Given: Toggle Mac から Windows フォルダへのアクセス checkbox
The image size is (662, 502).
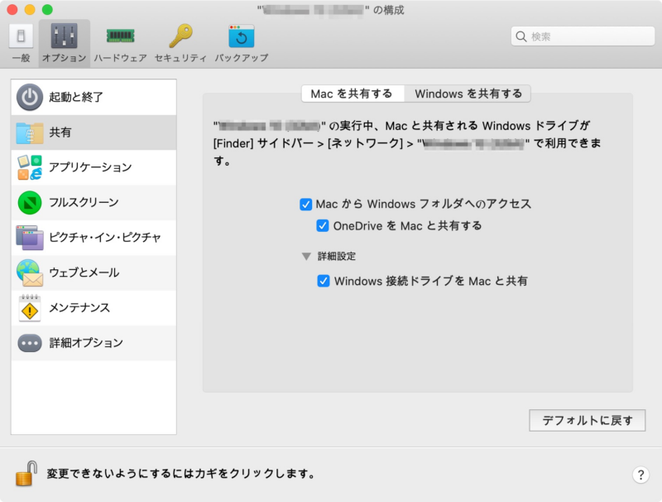Looking at the screenshot, I should (x=305, y=205).
